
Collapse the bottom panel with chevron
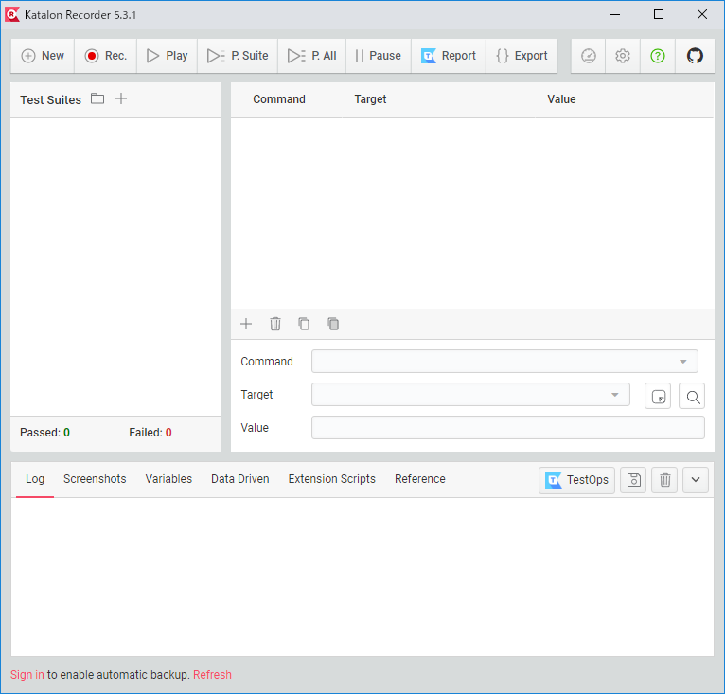click(x=696, y=480)
